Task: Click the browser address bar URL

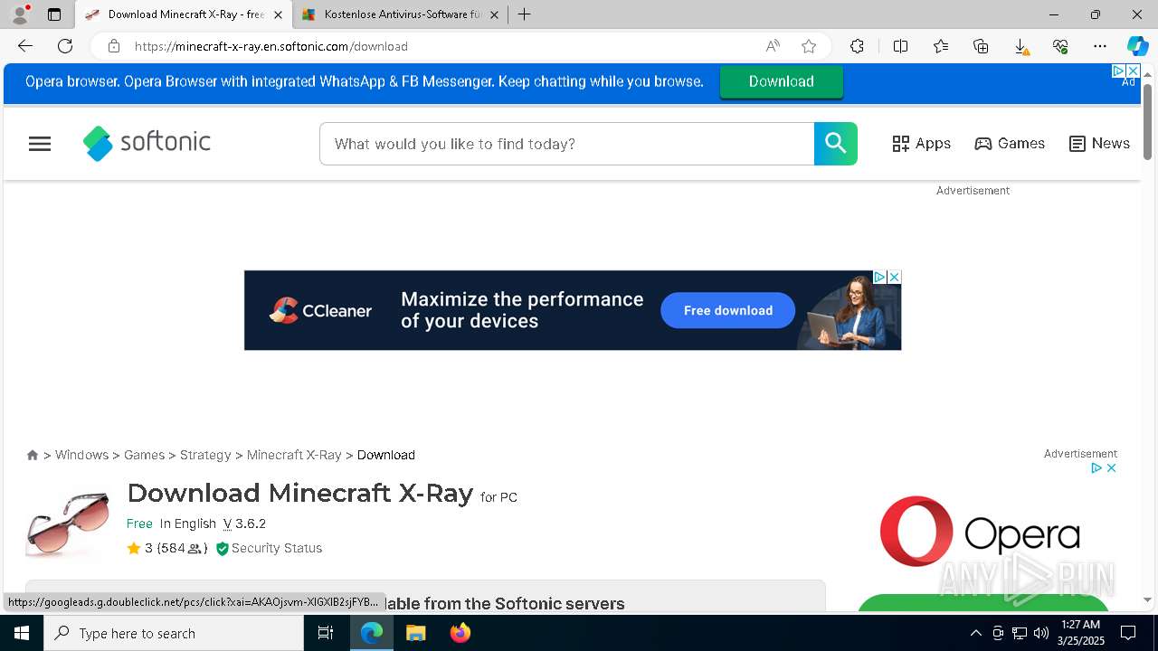Action: coord(271,46)
